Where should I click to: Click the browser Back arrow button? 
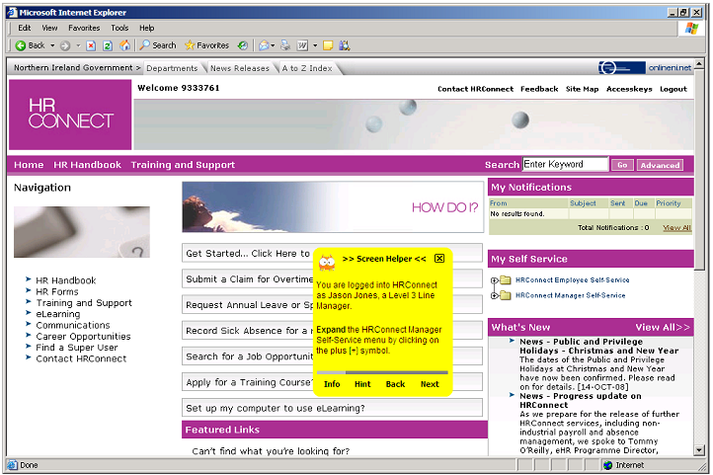pos(30,45)
